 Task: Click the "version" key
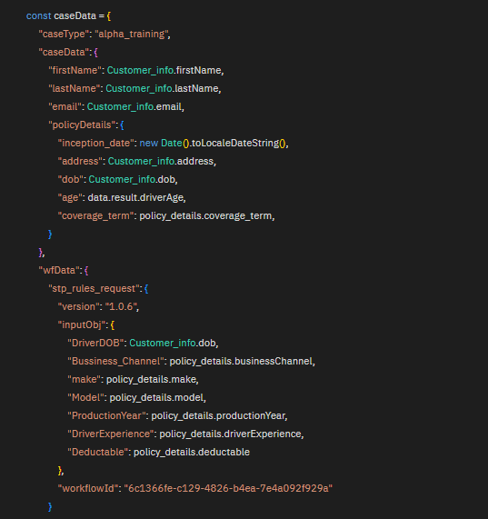coord(79,307)
